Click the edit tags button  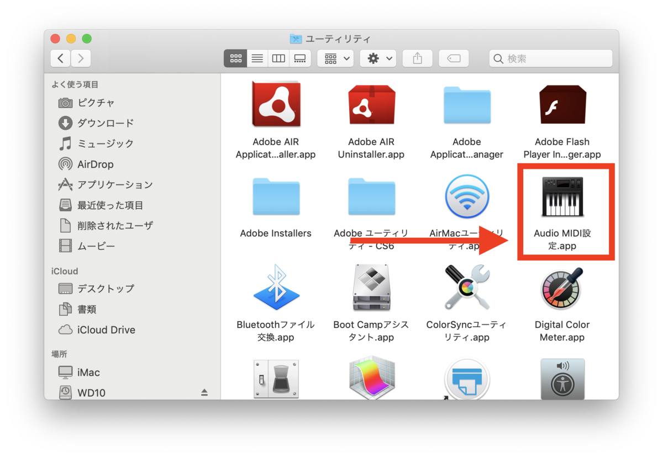pyautogui.click(x=454, y=58)
